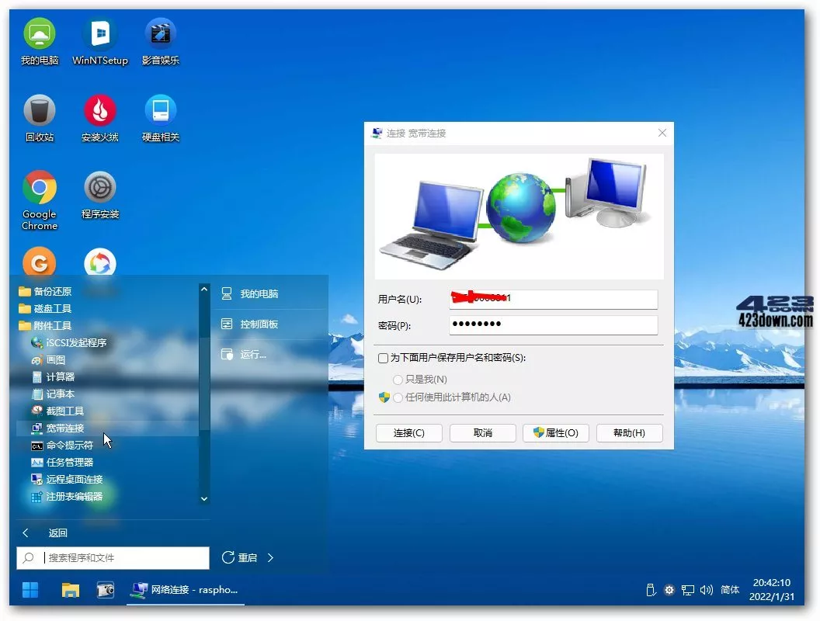Image resolution: width=820 pixels, height=621 pixels.
Task: Enable the save username and password checkbox
Action: (383, 358)
